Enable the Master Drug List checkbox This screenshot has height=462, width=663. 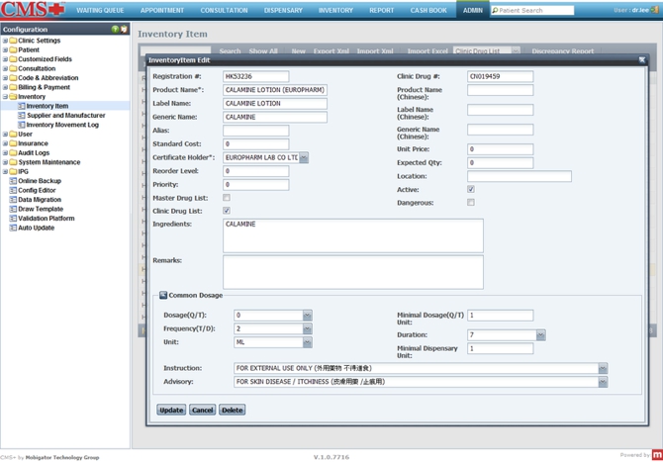pyautogui.click(x=227, y=198)
